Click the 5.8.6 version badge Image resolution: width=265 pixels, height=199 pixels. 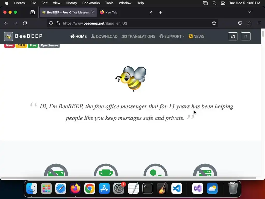21,45
